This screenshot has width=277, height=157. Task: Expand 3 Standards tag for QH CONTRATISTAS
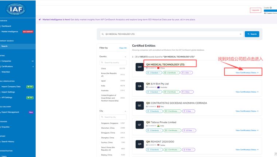154,111
